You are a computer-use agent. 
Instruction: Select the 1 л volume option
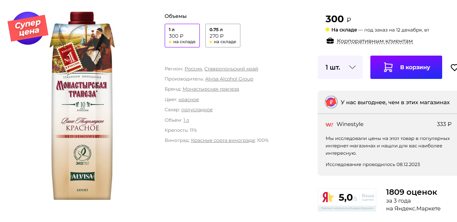tap(182, 35)
